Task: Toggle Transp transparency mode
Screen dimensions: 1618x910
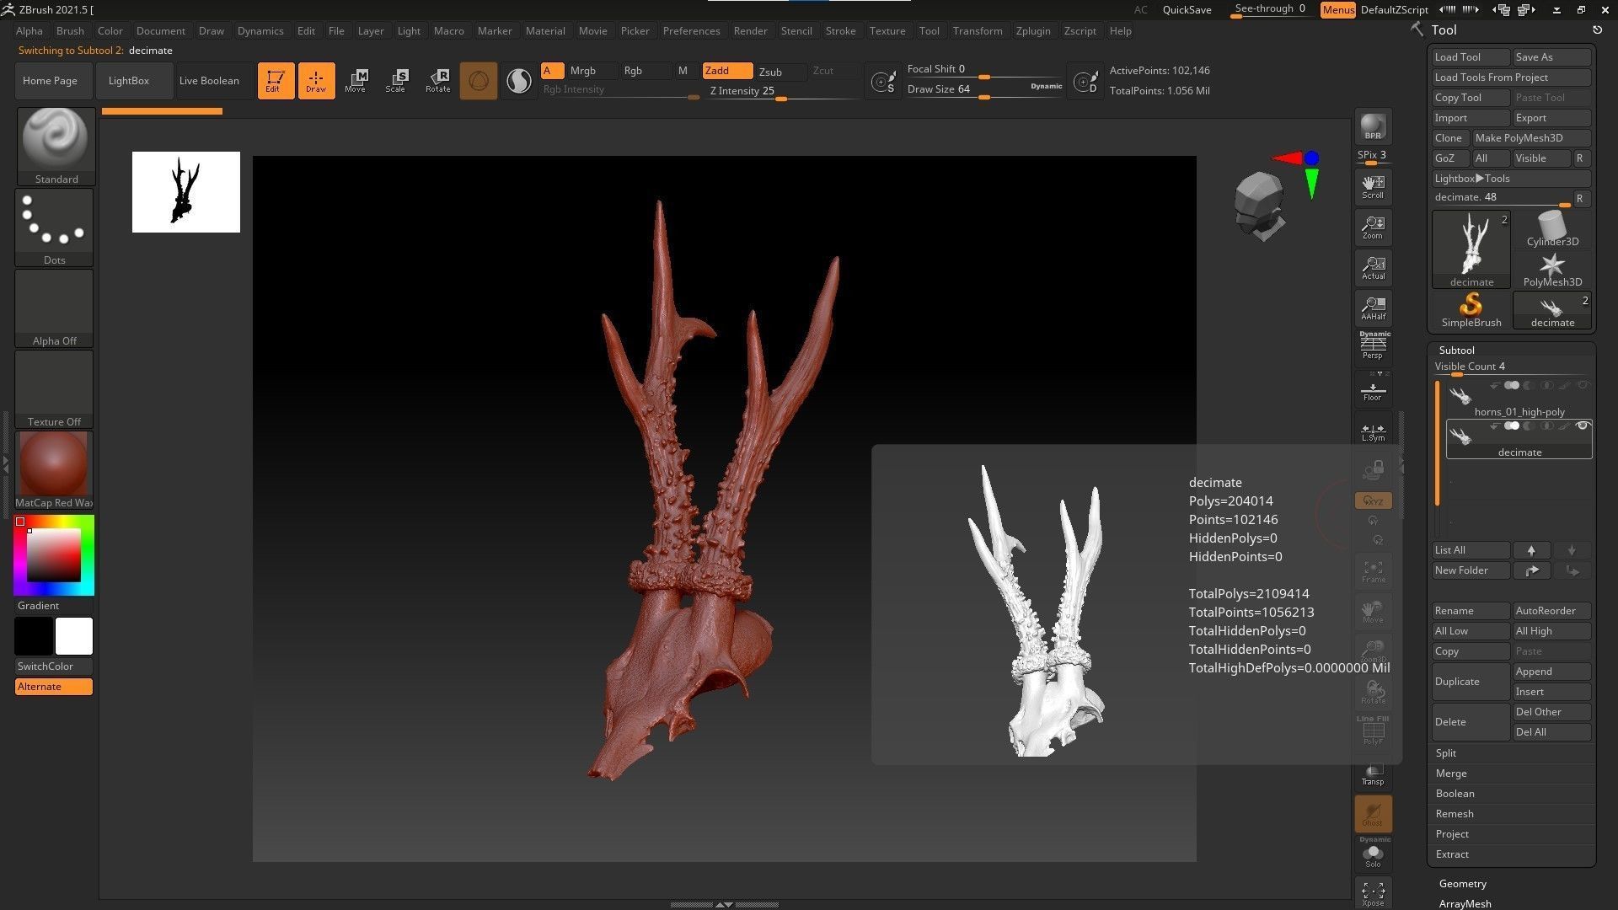Action: pos(1373,774)
